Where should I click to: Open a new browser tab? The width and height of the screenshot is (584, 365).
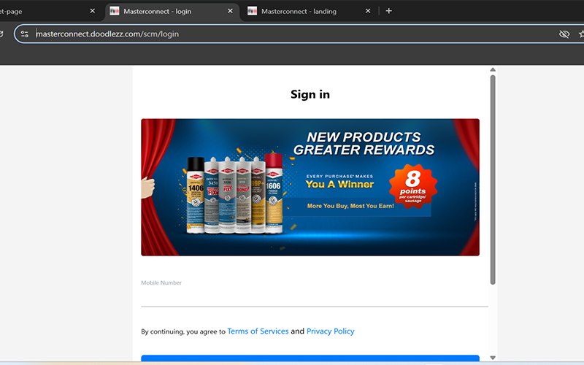389,11
